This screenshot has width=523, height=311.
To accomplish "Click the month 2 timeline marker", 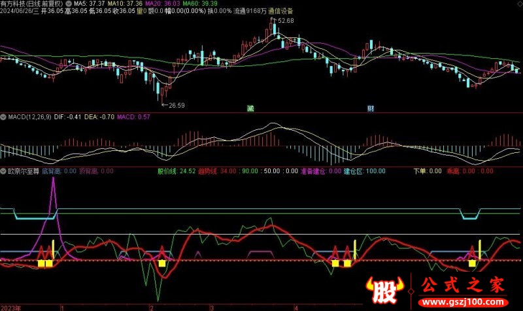I will click(152, 308).
